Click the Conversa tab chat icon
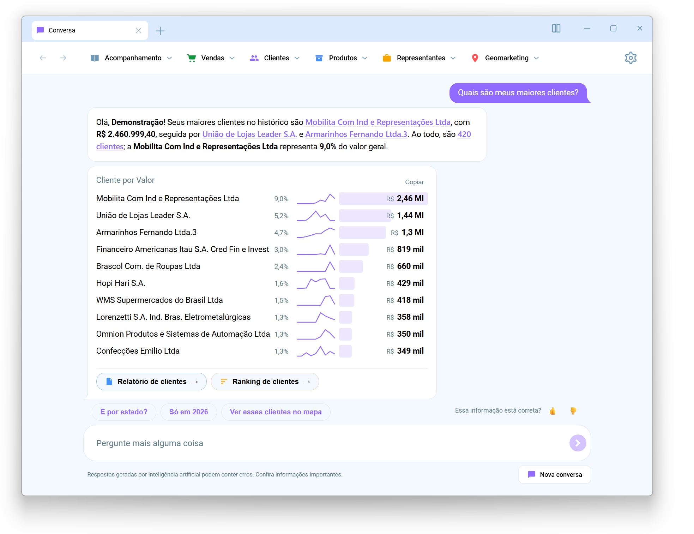694x534 pixels. coord(40,30)
